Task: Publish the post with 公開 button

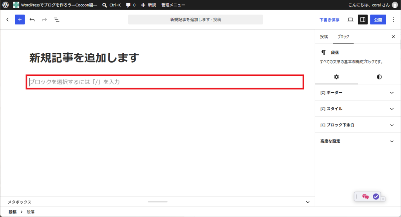Action: (x=378, y=20)
